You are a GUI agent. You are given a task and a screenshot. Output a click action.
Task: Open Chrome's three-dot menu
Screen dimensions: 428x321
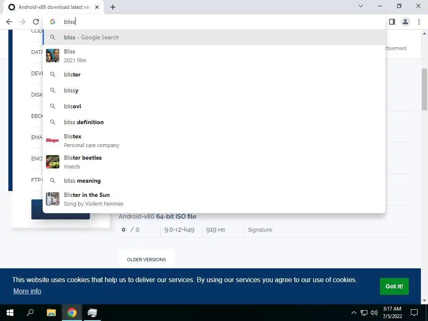(419, 22)
